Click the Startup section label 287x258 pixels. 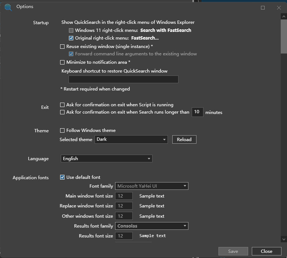pos(41,23)
